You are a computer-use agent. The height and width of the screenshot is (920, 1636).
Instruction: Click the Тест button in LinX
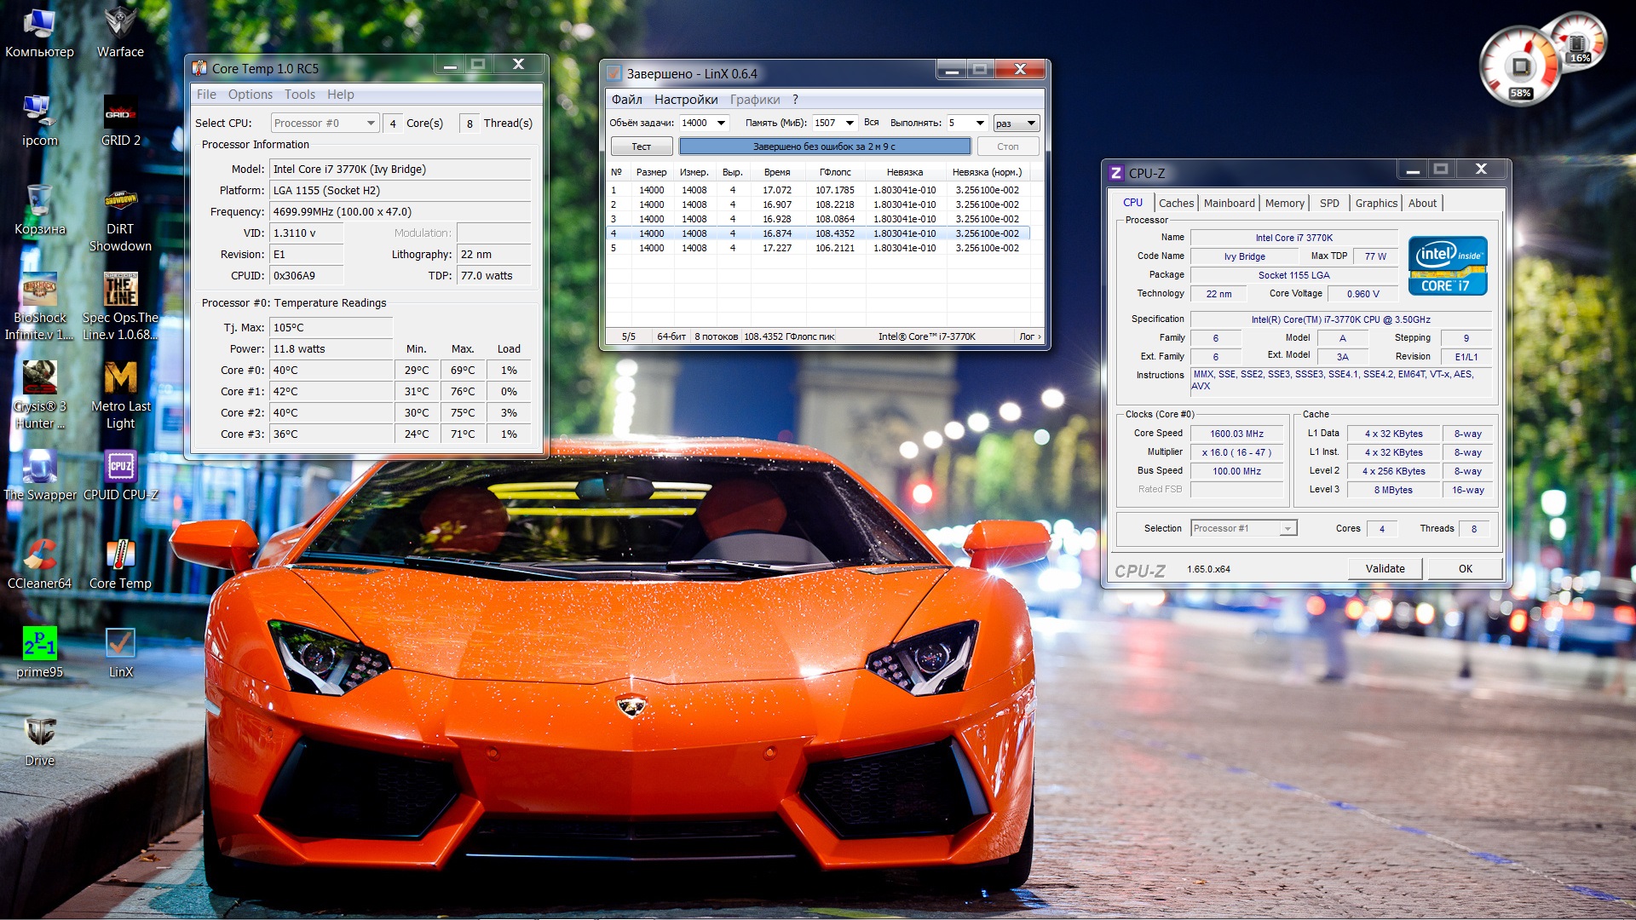click(641, 147)
